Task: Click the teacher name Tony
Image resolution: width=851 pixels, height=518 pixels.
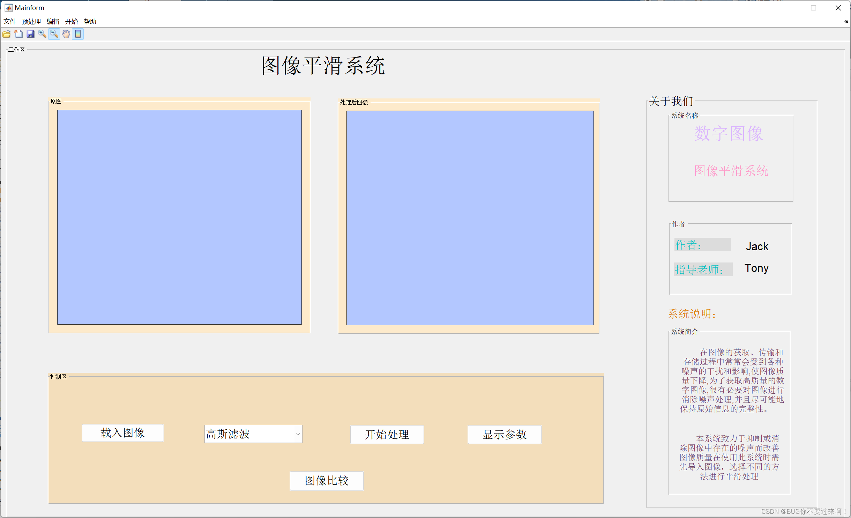Action: click(756, 268)
